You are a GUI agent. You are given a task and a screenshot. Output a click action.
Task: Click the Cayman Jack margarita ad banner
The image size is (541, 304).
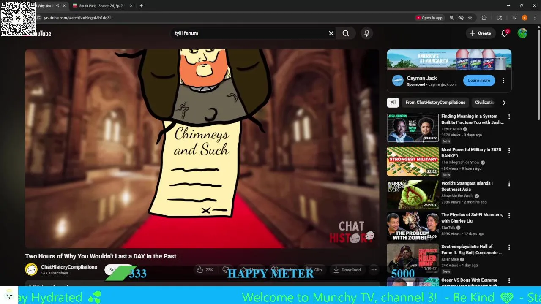[x=449, y=60]
